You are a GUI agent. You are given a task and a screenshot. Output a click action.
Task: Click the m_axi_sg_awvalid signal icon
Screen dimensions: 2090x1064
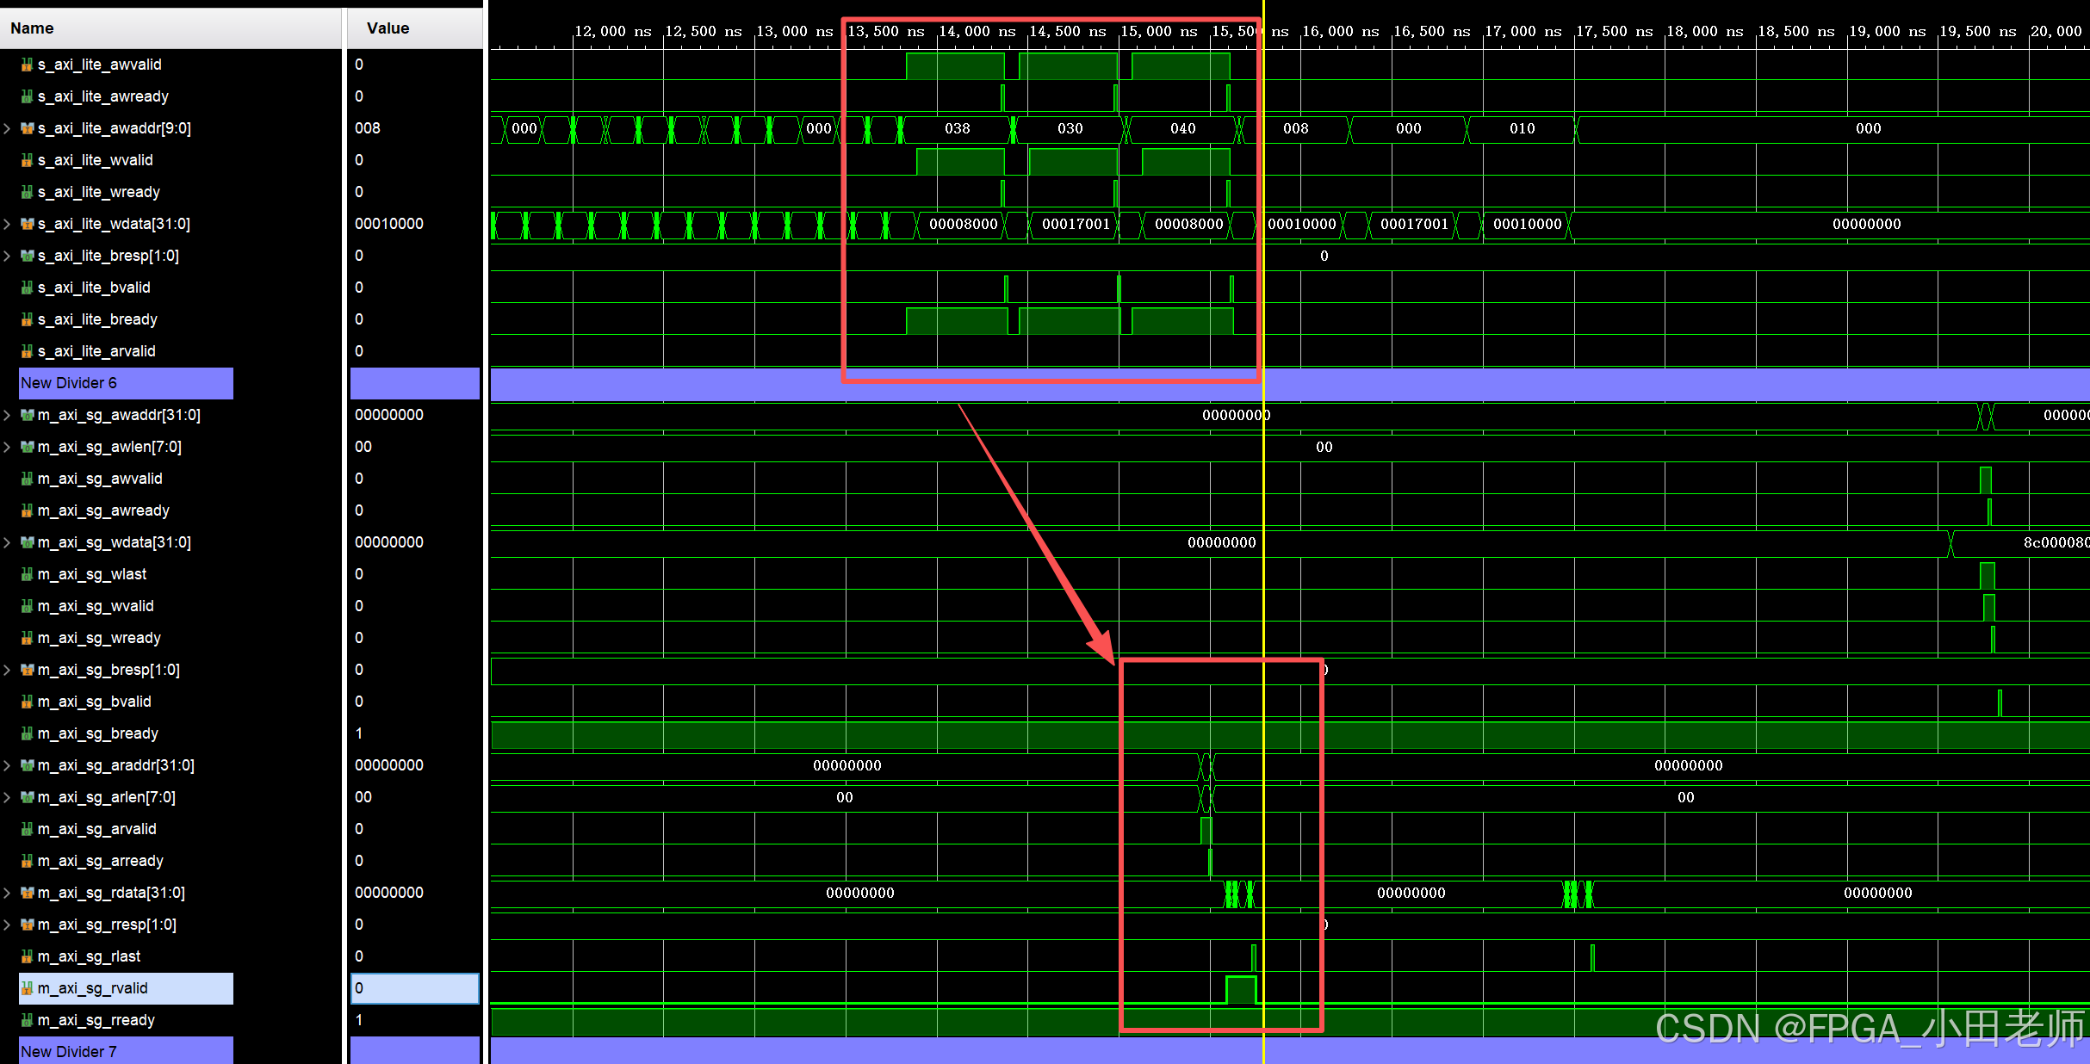pyautogui.click(x=27, y=479)
